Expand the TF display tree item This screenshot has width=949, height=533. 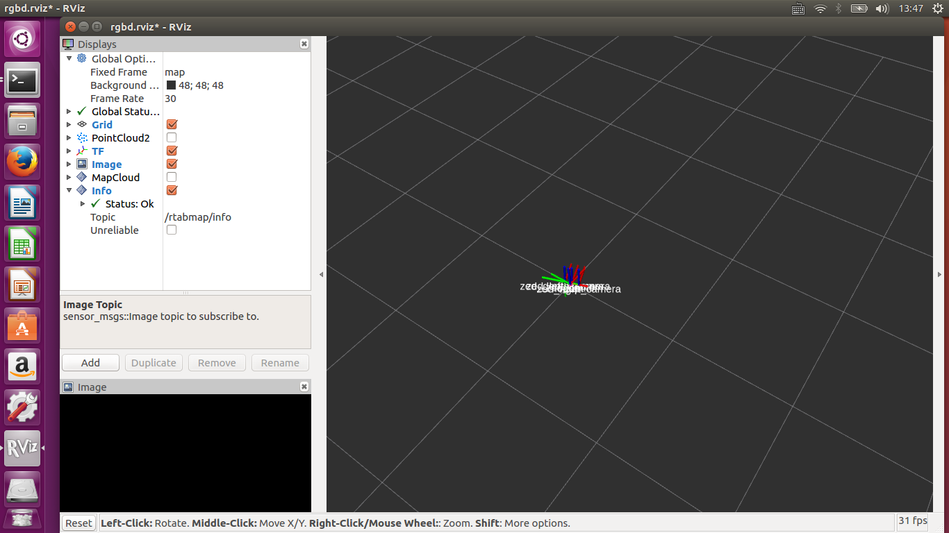coord(69,151)
